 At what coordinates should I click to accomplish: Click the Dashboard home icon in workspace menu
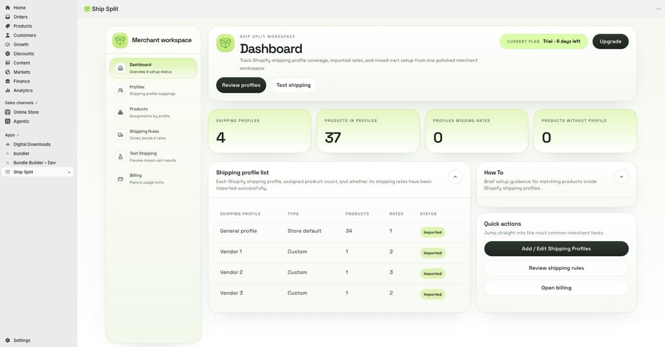click(x=121, y=68)
